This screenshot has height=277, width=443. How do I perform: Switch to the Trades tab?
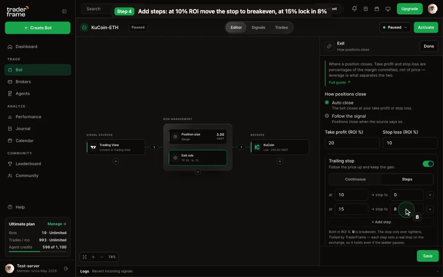point(282,28)
